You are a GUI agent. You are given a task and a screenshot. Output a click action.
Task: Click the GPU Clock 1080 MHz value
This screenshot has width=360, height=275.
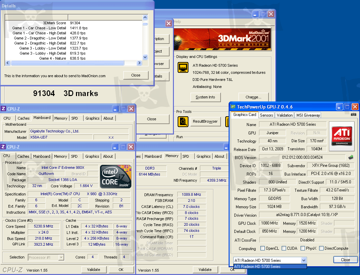pos(269,223)
